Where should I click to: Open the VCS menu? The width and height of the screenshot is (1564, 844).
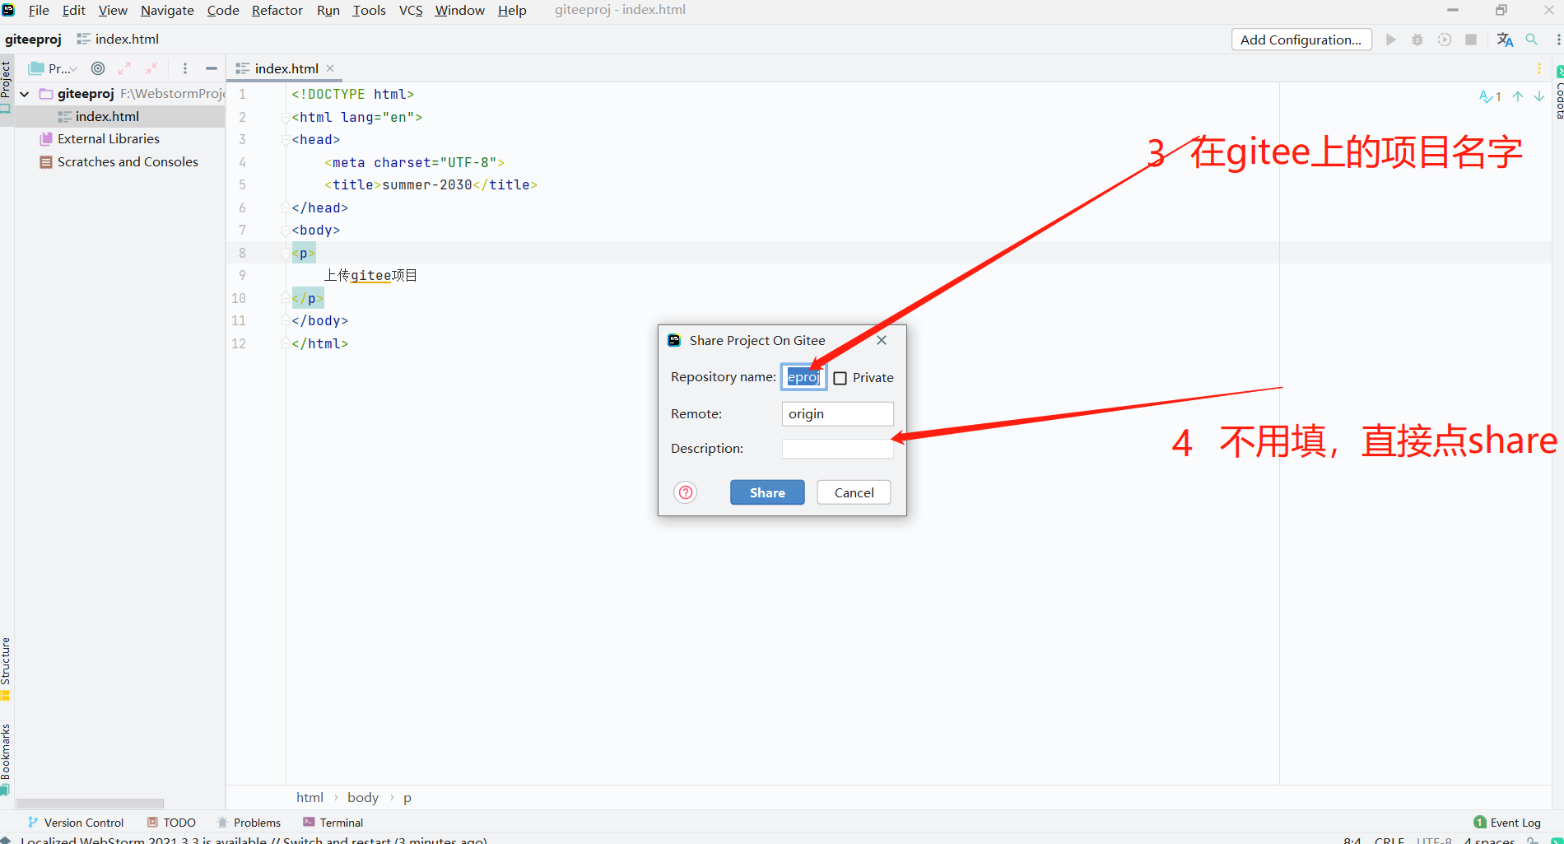click(x=411, y=10)
